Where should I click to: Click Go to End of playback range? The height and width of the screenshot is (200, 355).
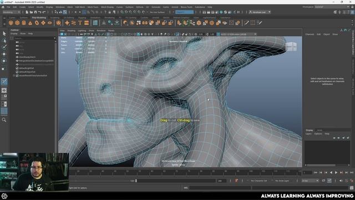[x=352, y=173]
